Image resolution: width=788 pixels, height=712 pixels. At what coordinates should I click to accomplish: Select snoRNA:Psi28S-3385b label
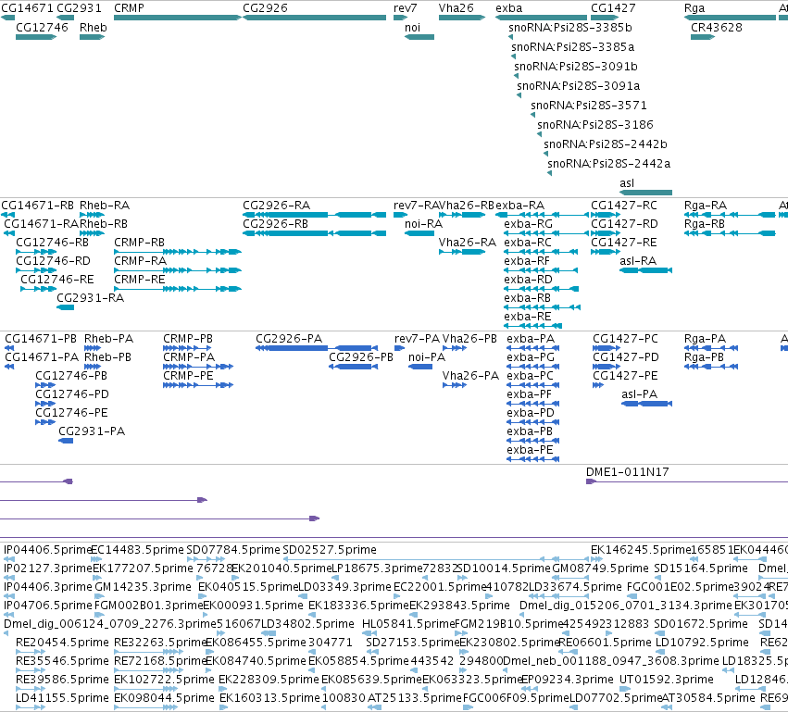[x=570, y=28]
